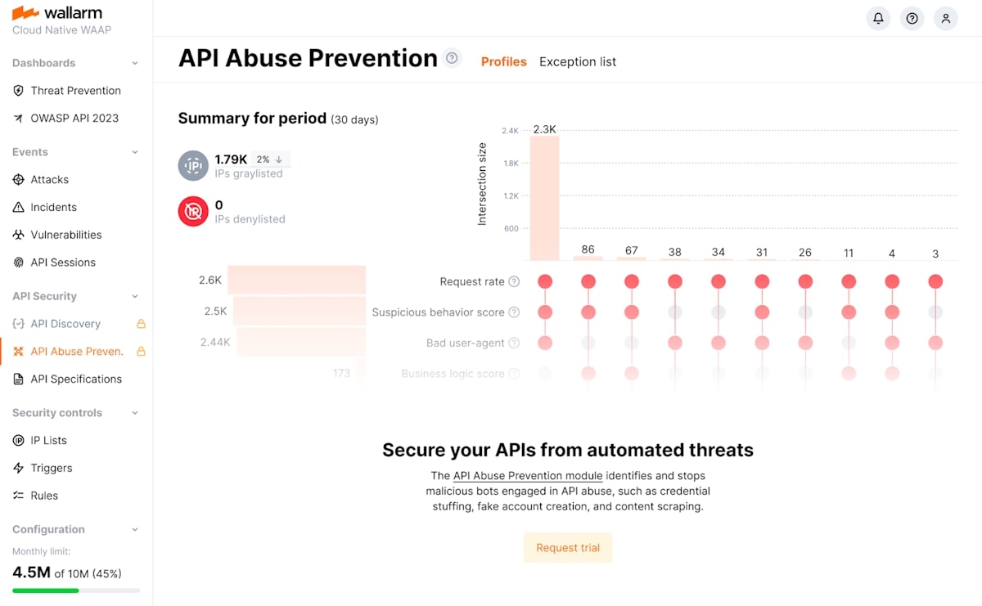Click the monthly limit progress bar

76,590
